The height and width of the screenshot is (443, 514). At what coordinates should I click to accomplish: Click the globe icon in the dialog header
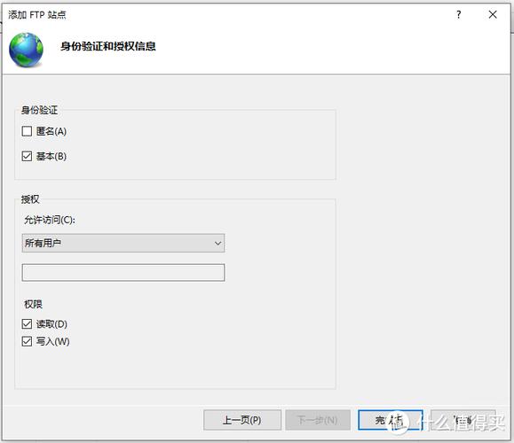27,50
